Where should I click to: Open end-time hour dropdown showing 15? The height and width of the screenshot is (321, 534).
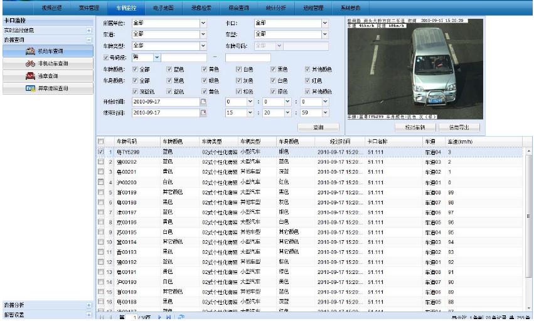(250, 113)
